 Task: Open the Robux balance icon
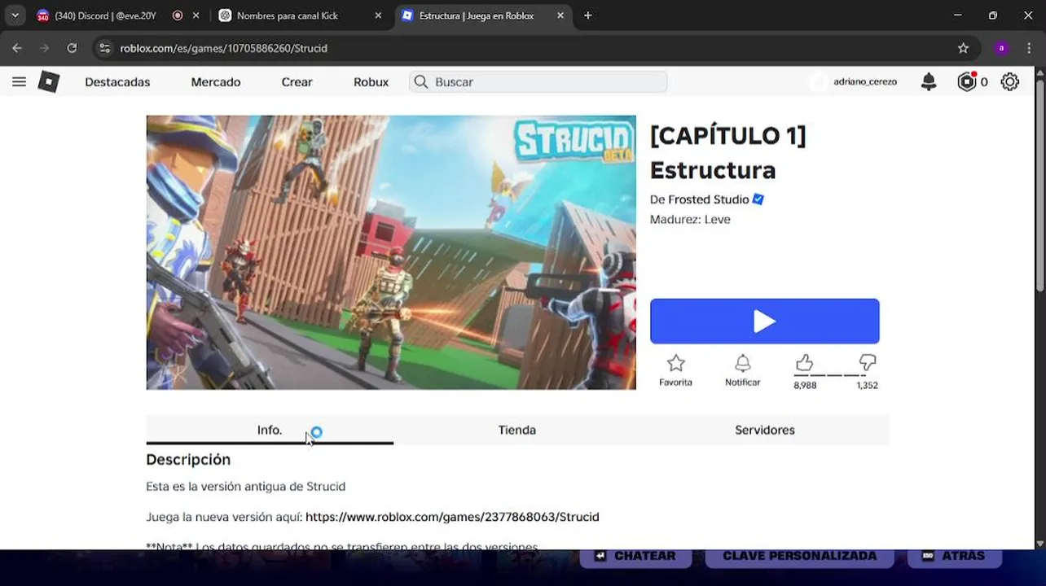point(967,81)
